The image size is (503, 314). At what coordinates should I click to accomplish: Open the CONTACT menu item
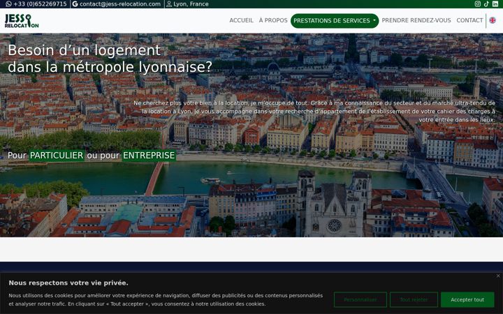click(469, 20)
